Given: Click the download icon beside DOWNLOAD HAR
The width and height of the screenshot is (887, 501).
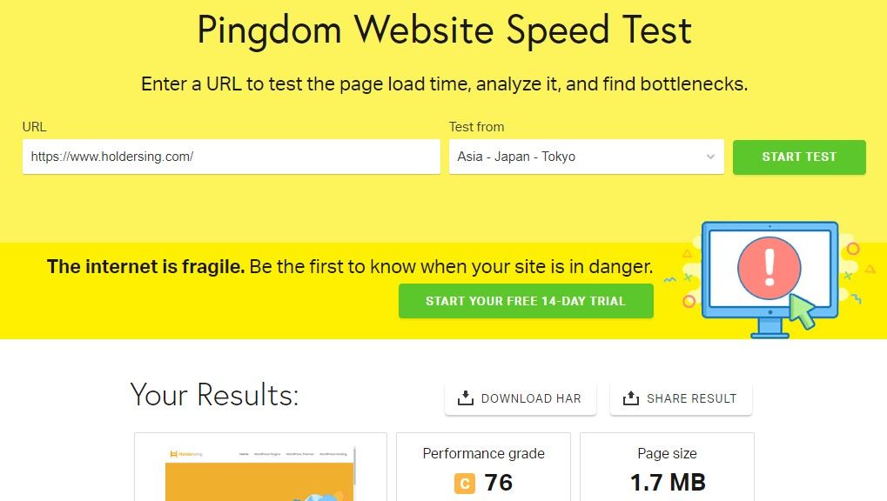Looking at the screenshot, I should 466,398.
